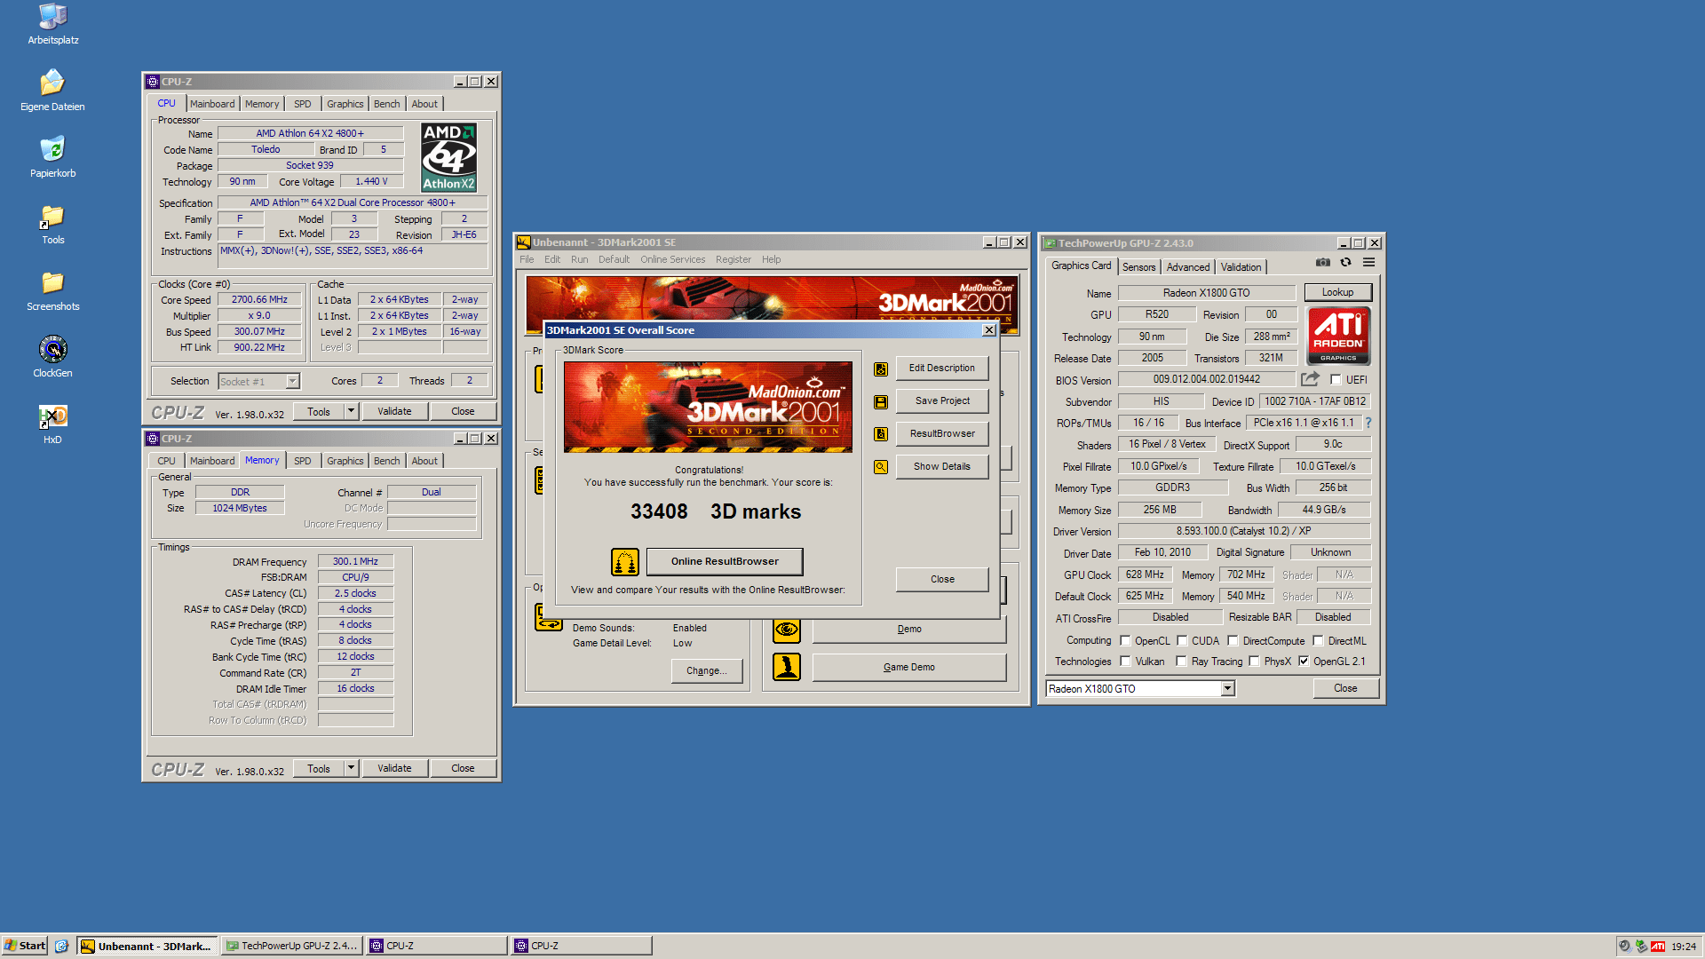Expand Tools dropdown arrow in upper CPU-Z
This screenshot has height=959, width=1705.
point(351,411)
